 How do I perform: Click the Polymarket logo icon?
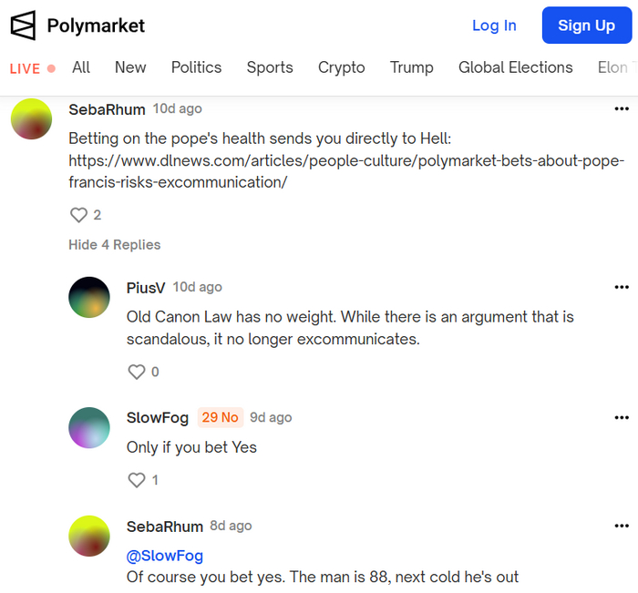[23, 26]
